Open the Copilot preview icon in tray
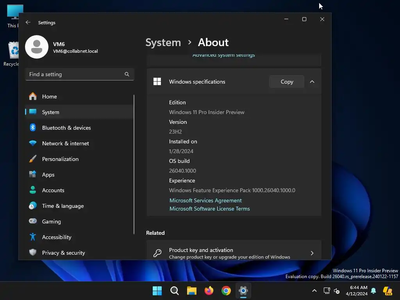The height and width of the screenshot is (300, 400). pyautogui.click(x=388, y=291)
